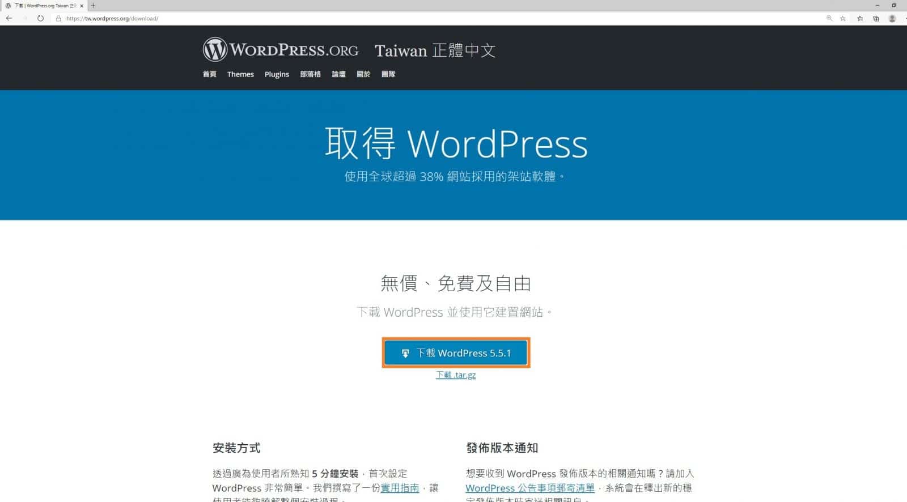The image size is (907, 502).
Task: Click the 下載 .tar.gz link
Action: [x=456, y=375]
